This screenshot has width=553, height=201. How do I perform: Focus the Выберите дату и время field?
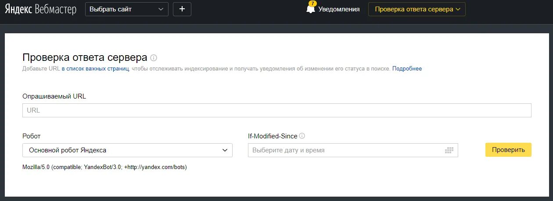pyautogui.click(x=353, y=150)
